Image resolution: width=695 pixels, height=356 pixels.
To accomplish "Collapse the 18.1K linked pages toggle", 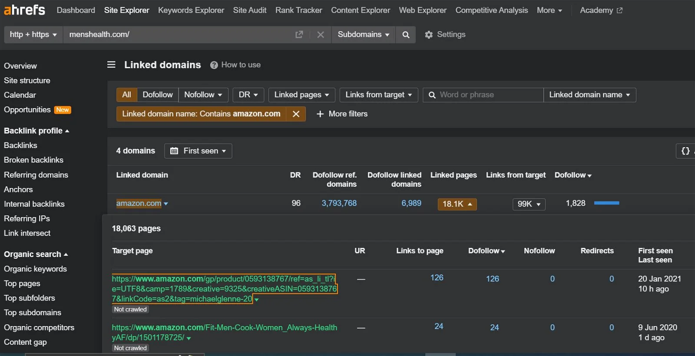I will 457,204.
